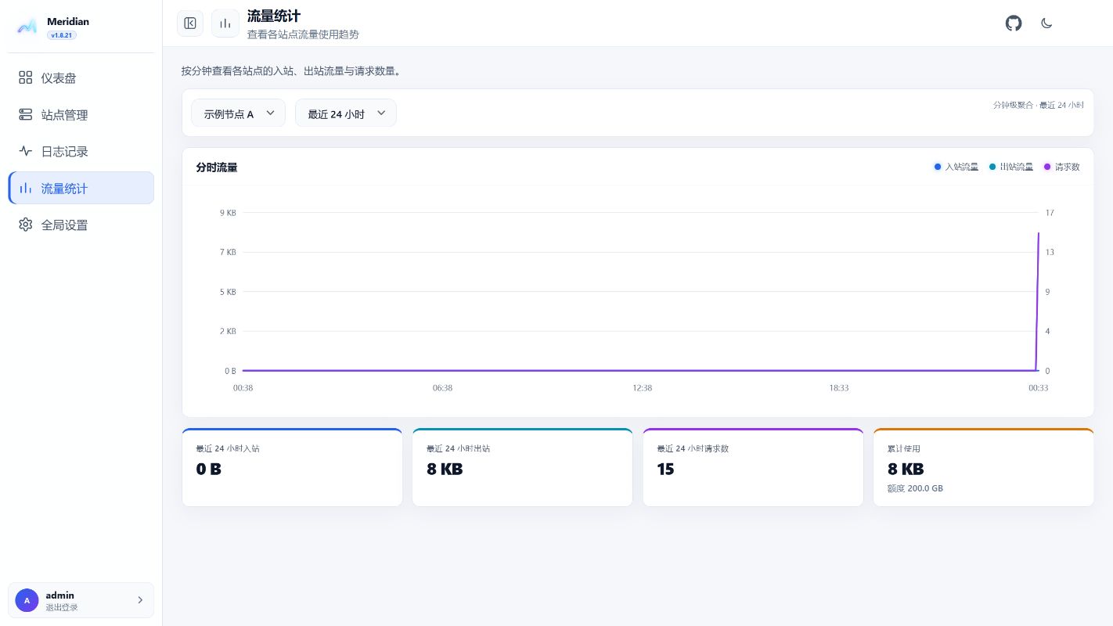
Task: Click the 15 request count value
Action: coord(665,469)
